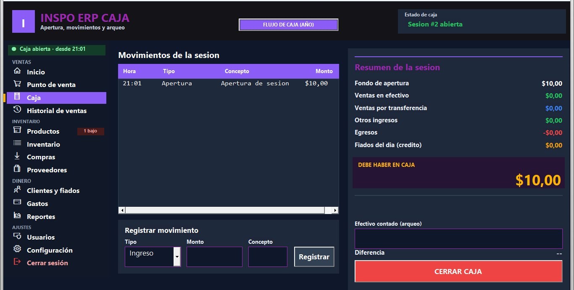Click the purple INSPO logo square

[23, 21]
